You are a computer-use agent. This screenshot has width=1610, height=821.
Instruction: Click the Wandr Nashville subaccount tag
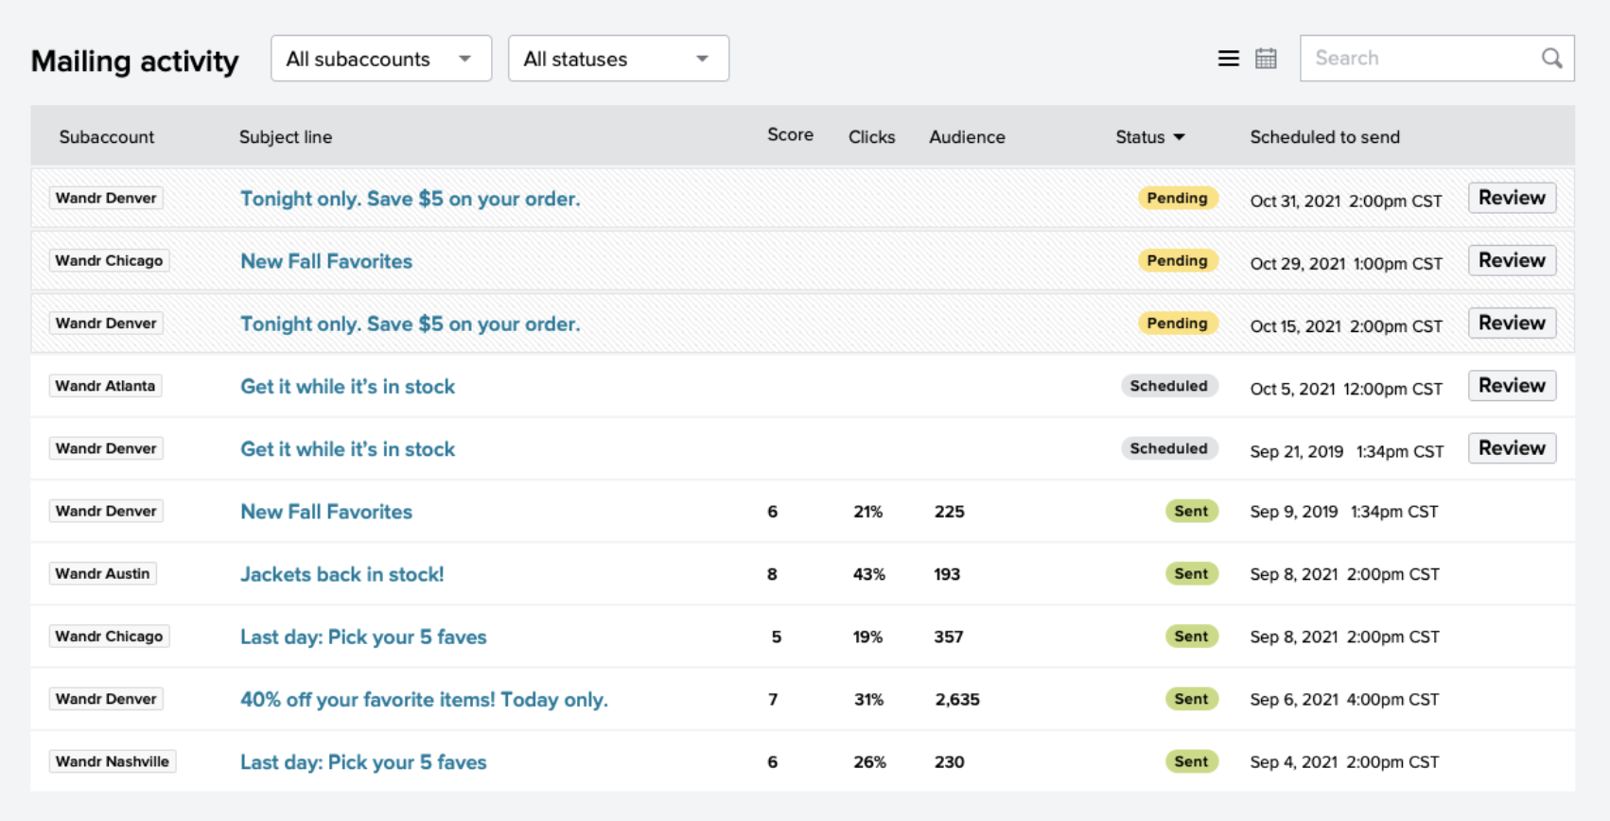tap(112, 762)
